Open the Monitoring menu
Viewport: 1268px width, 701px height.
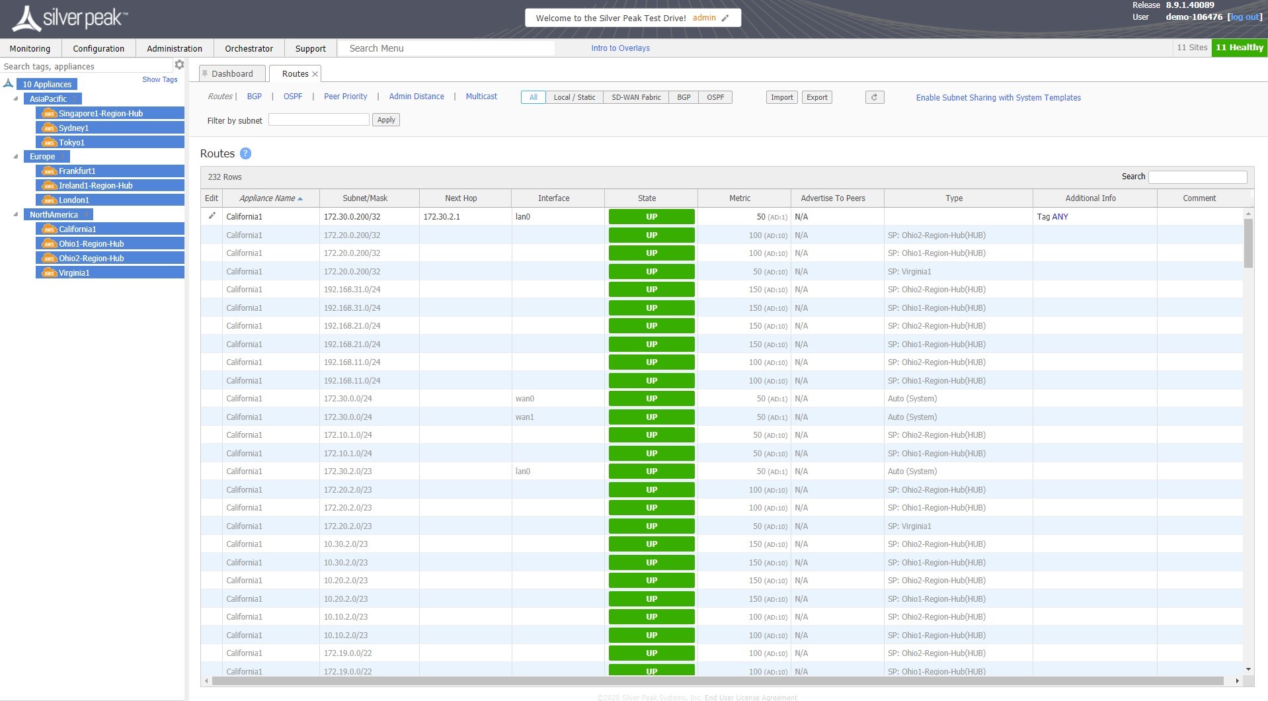(x=30, y=48)
